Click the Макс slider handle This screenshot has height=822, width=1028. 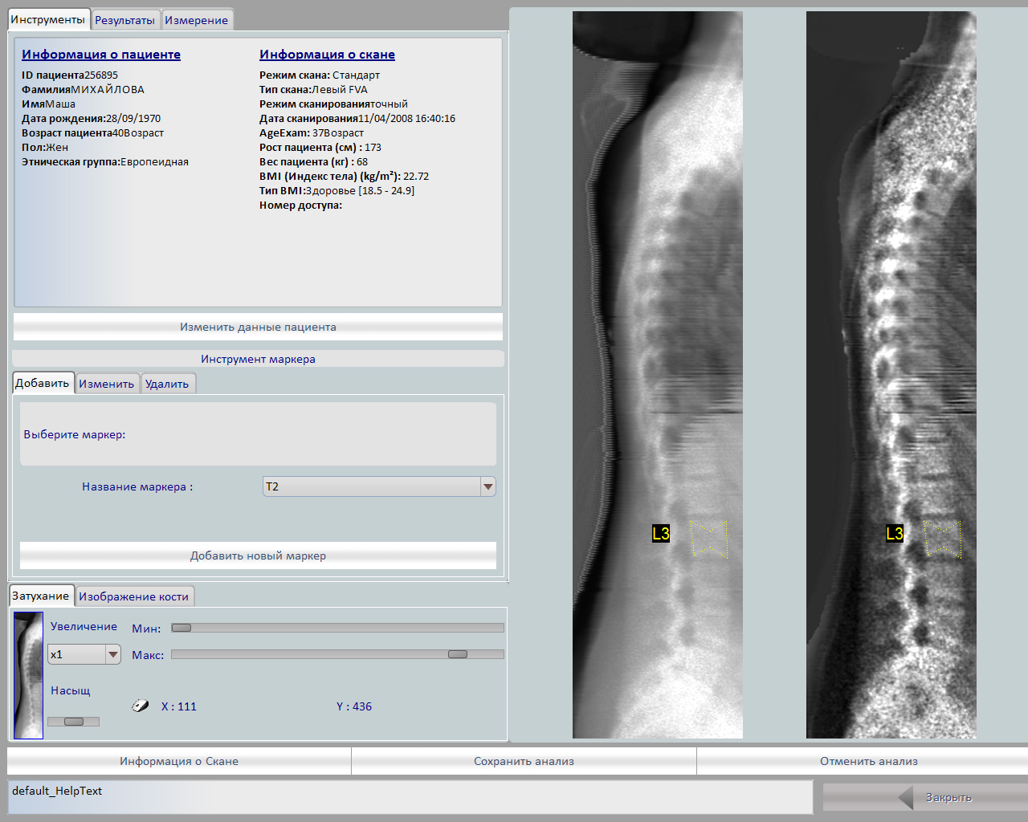[458, 654]
